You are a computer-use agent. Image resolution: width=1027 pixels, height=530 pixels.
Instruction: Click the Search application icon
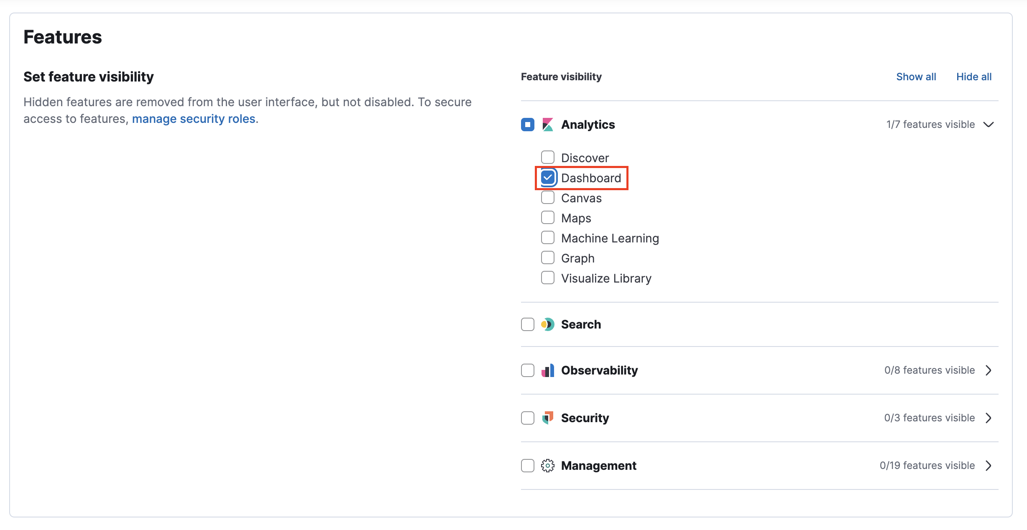click(548, 324)
